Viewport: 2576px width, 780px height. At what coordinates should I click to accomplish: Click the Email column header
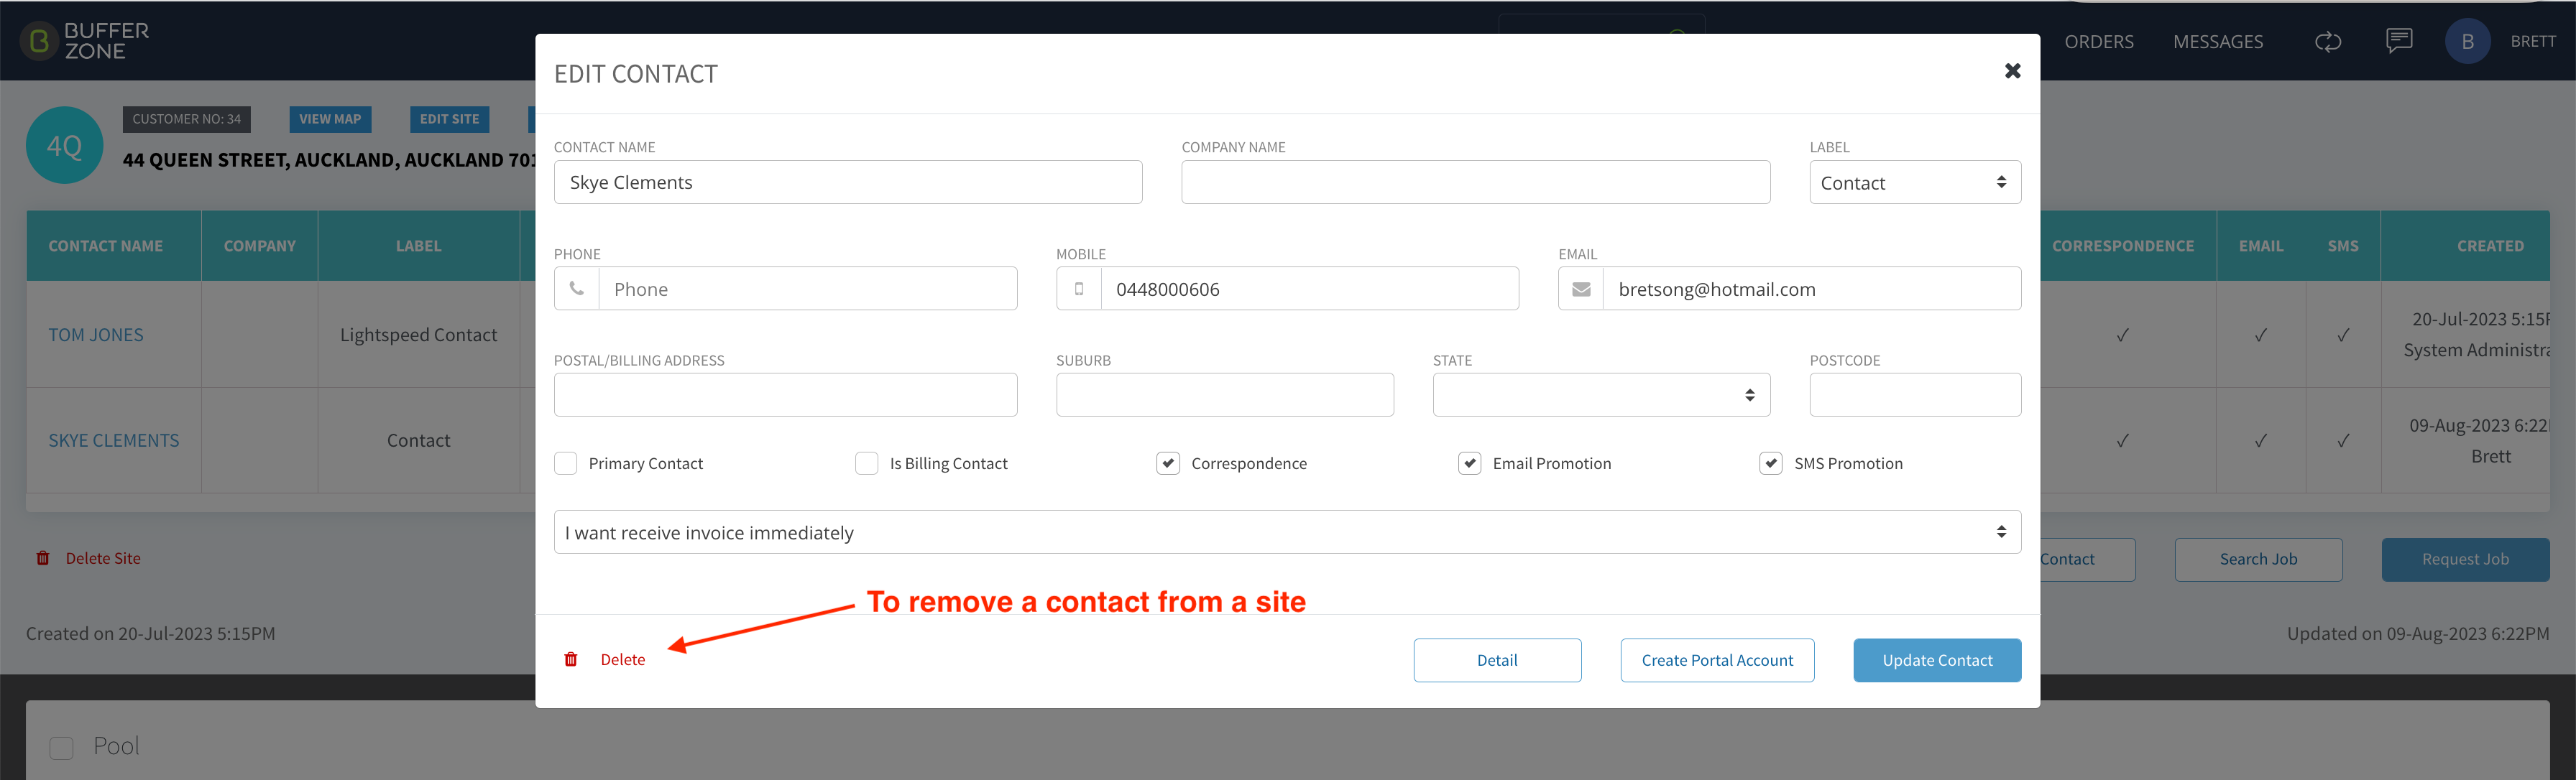pyautogui.click(x=2261, y=246)
